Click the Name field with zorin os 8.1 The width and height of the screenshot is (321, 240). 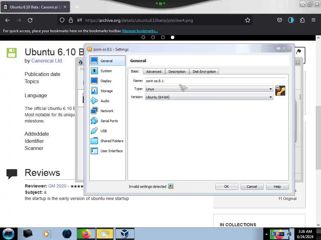215,81
